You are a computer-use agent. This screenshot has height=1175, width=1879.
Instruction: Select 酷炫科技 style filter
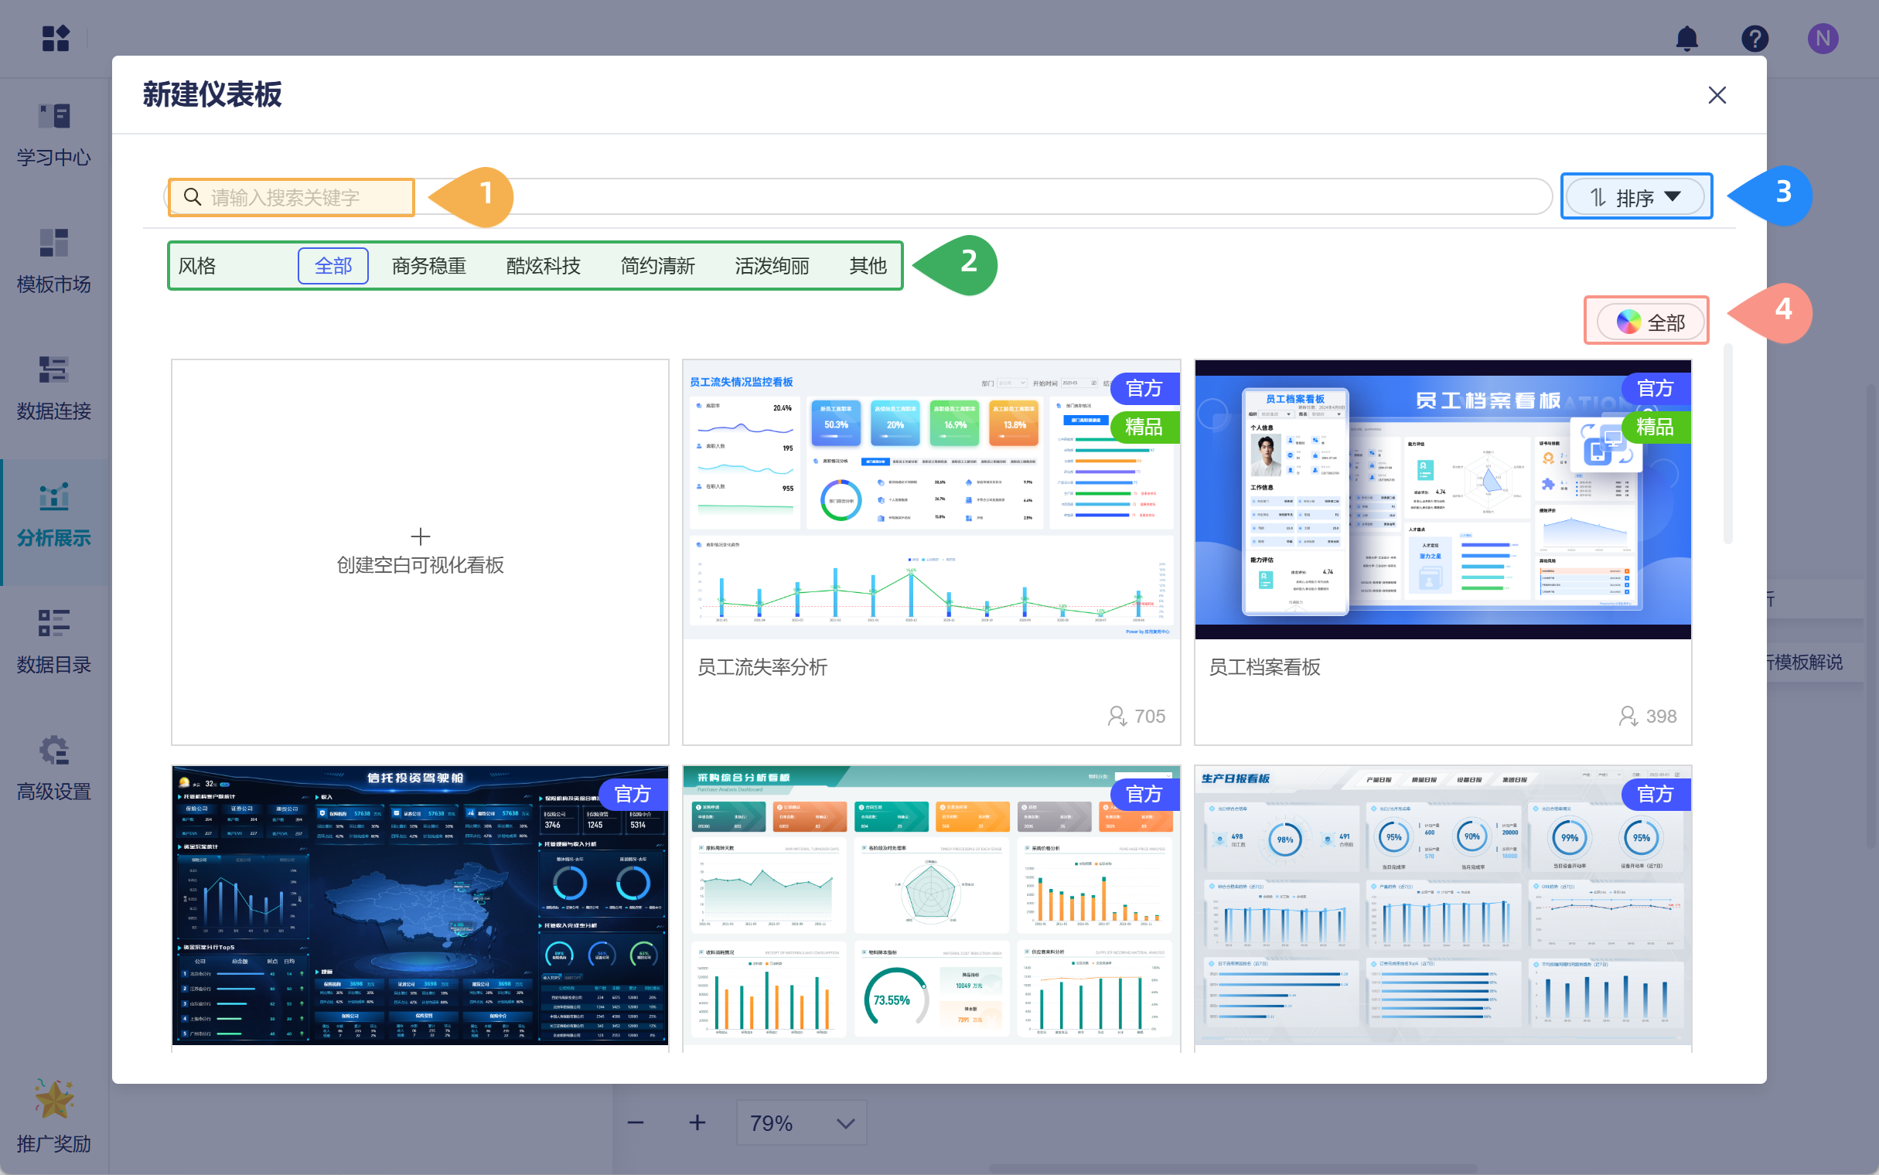(x=542, y=266)
